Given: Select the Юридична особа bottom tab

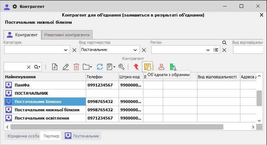Looking at the screenshot, I should (x=23, y=136).
